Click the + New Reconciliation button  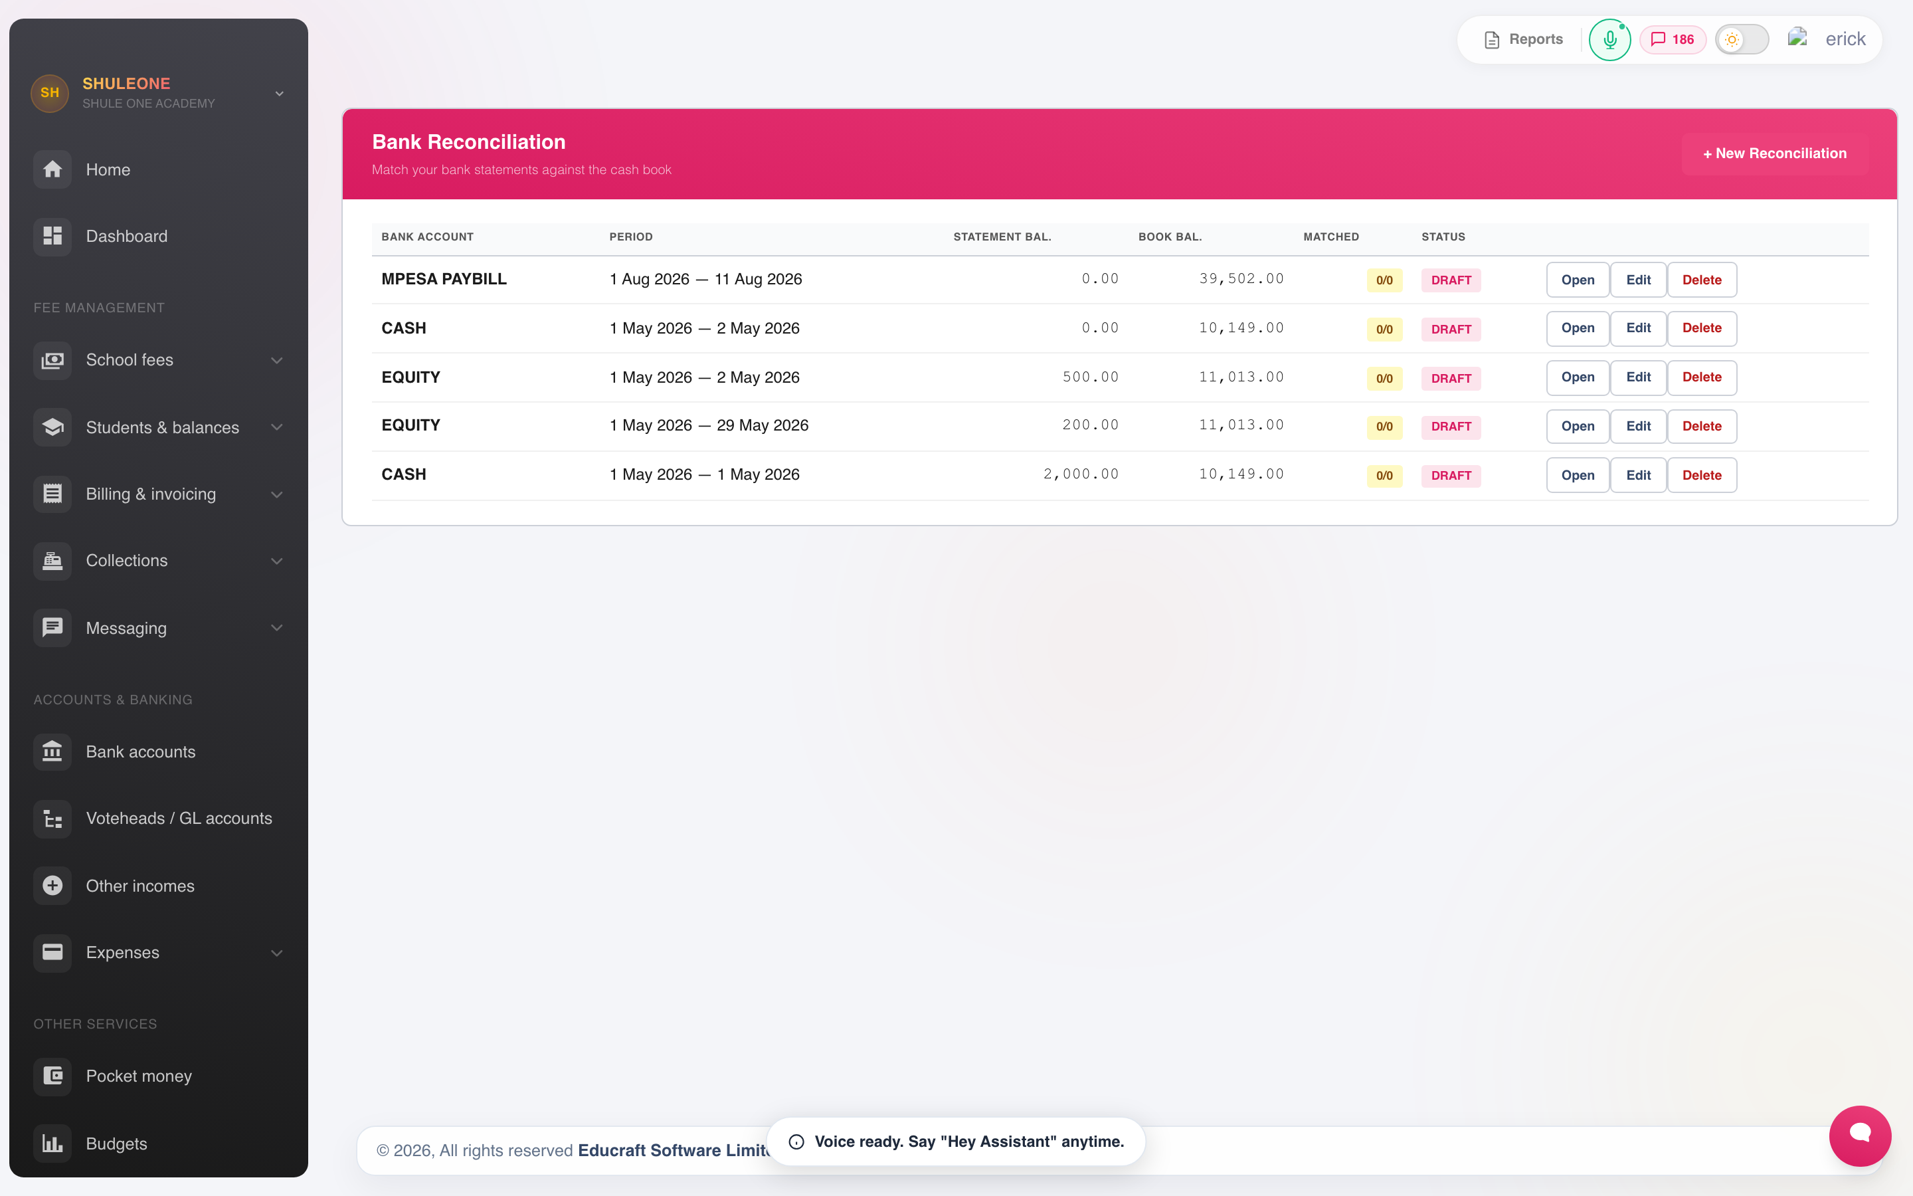(1775, 153)
